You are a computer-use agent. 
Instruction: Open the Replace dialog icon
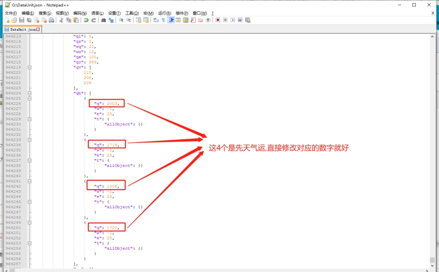[111, 20]
